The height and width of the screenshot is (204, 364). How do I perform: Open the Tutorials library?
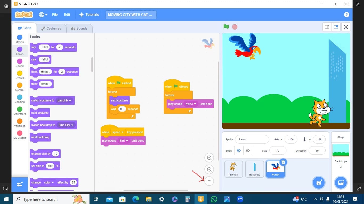click(x=89, y=15)
